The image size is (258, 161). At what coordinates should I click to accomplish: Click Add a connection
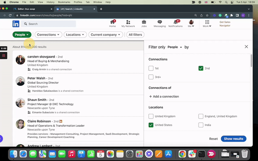tap(164, 97)
